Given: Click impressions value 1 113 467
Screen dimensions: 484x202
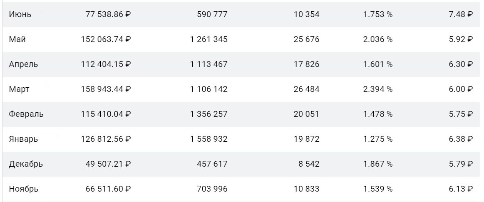Looking at the screenshot, I should [208, 64].
